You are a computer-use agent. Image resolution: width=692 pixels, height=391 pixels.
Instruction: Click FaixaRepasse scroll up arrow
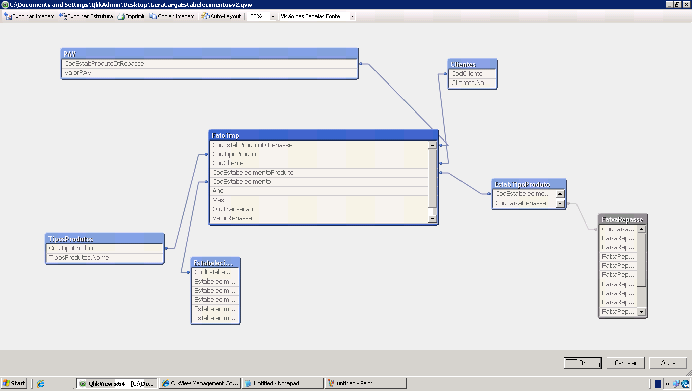pos(642,229)
